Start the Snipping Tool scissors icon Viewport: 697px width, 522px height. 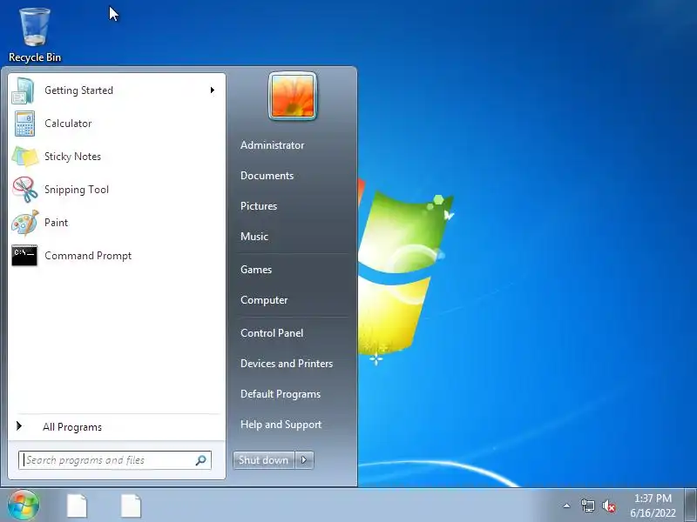25,190
